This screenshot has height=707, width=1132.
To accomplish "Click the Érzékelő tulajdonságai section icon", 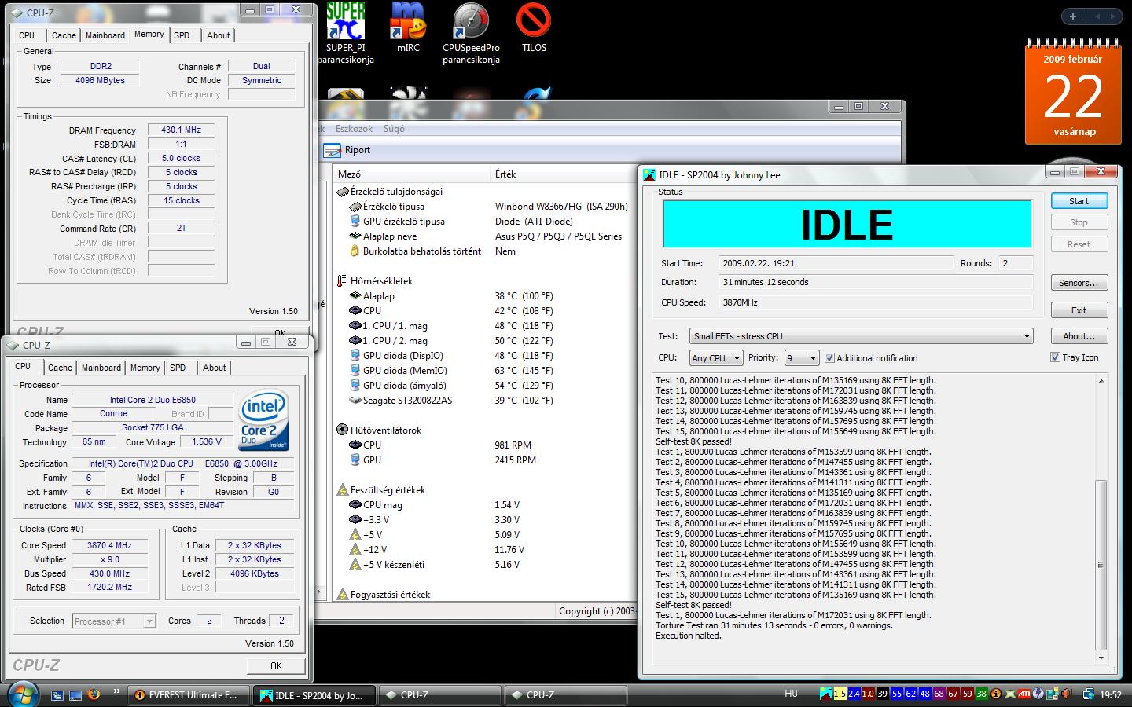I will pos(342,191).
